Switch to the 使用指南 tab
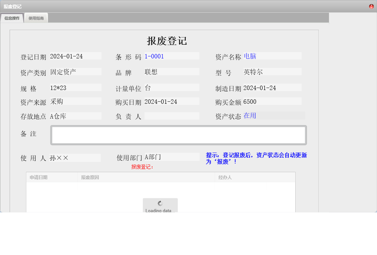 [36, 18]
